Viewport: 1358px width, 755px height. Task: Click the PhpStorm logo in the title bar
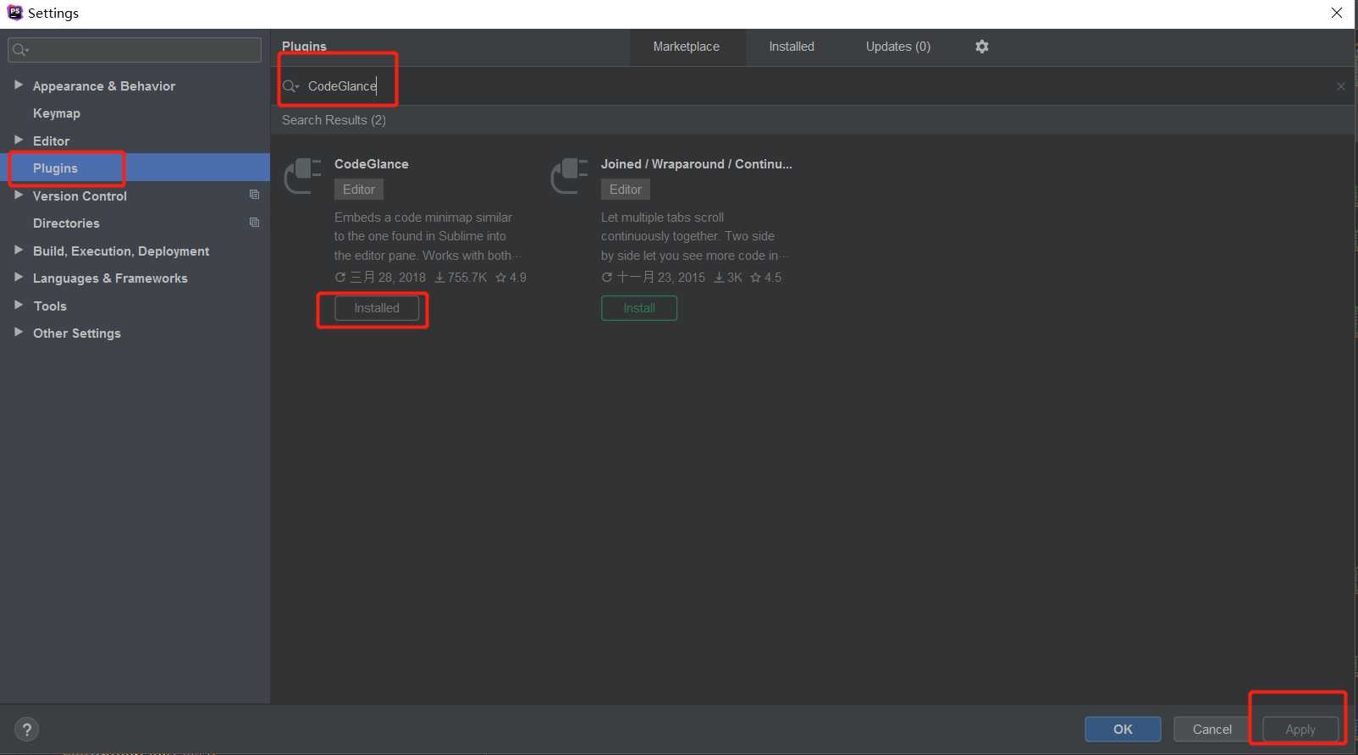(14, 13)
